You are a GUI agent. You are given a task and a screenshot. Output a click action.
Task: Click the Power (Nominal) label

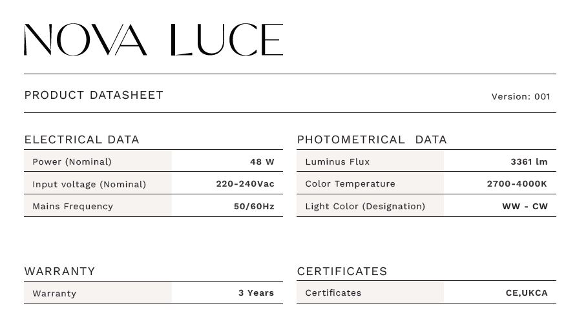(x=72, y=161)
